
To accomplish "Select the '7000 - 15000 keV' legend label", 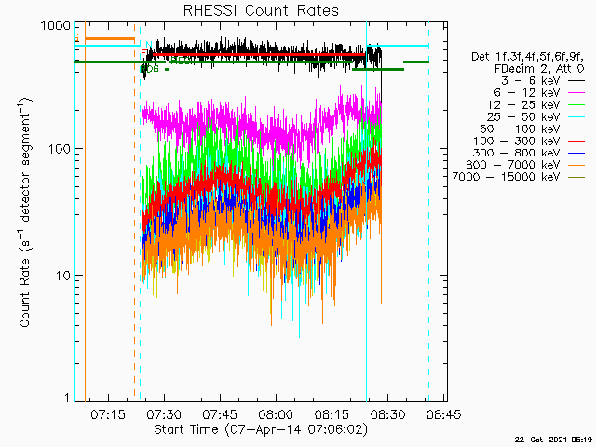I will point(506,177).
